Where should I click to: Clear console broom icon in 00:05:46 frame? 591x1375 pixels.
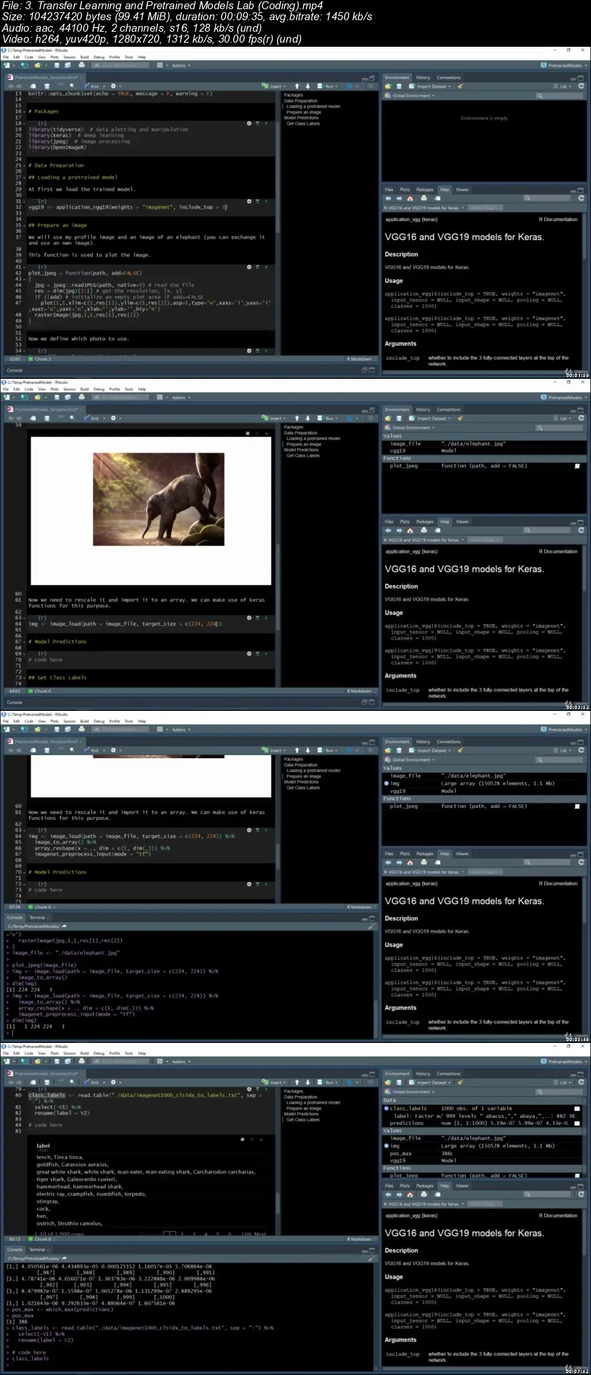click(x=372, y=926)
